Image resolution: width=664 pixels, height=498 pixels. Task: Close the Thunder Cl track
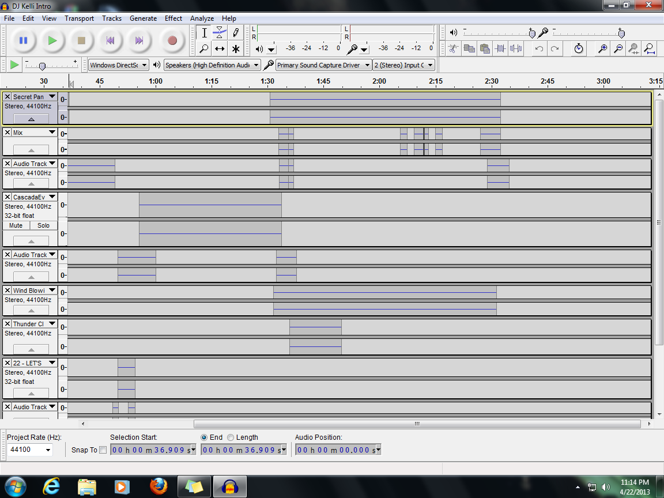pyautogui.click(x=7, y=323)
